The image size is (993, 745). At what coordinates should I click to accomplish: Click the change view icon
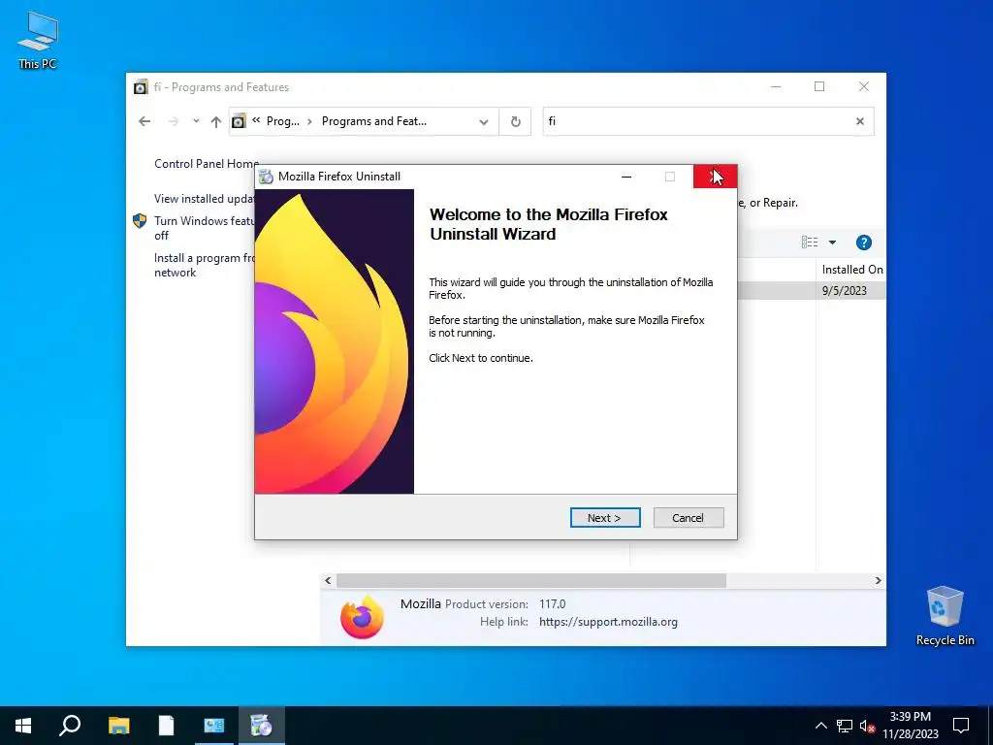810,242
